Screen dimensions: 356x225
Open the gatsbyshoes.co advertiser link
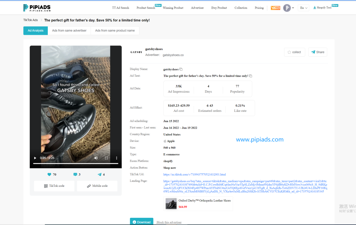tap(173, 55)
